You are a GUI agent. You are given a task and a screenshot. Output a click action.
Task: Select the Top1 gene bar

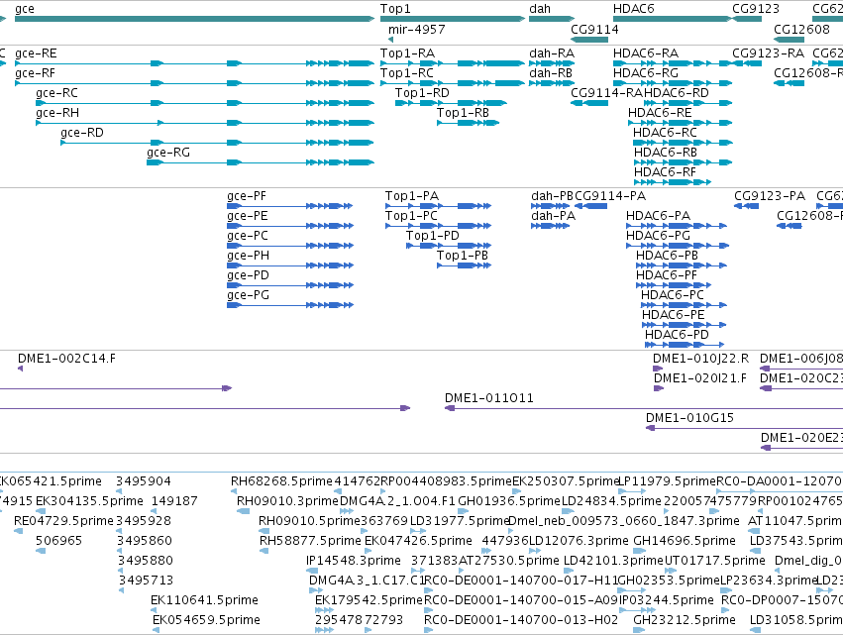[453, 19]
